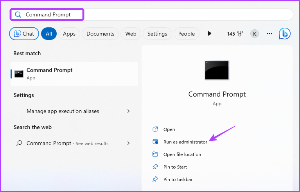The image size is (300, 192).
Task: Click into the Command Prompt search field
Action: pos(156,14)
